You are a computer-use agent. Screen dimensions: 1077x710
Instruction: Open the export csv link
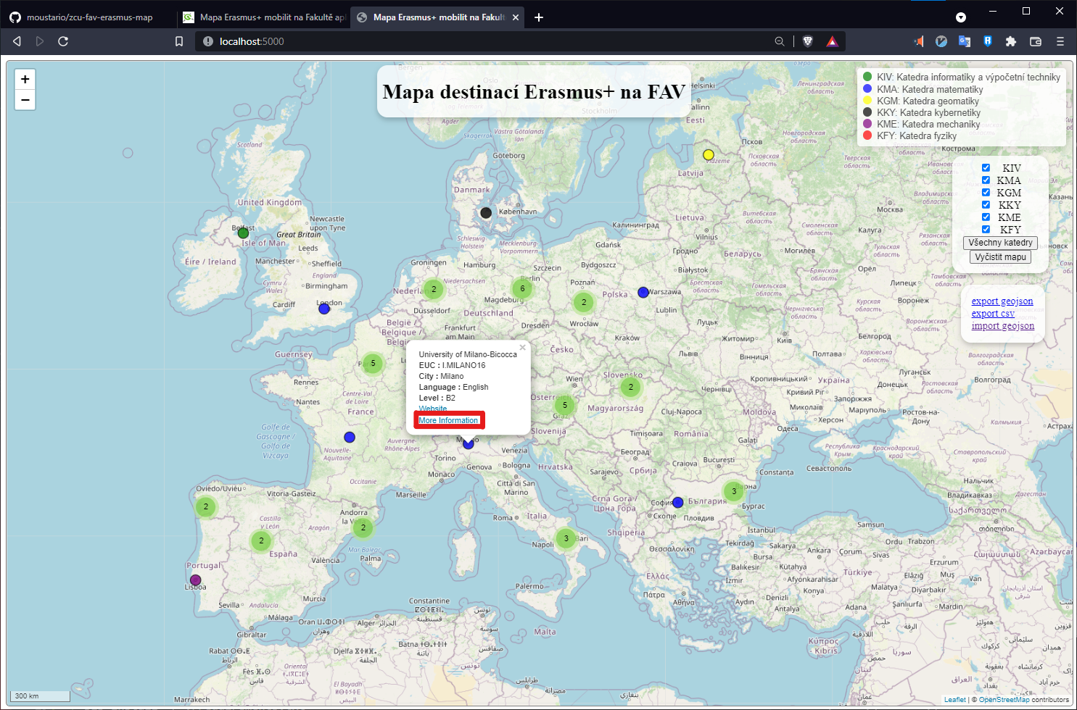[993, 314]
